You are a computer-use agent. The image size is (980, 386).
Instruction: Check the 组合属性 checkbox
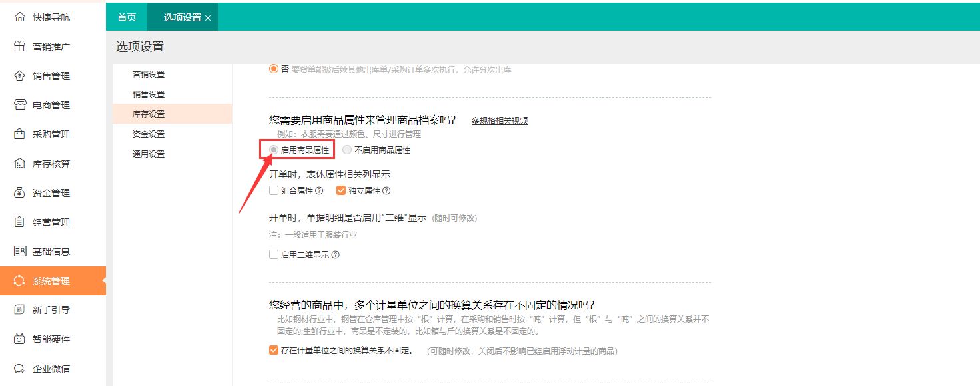(x=274, y=191)
